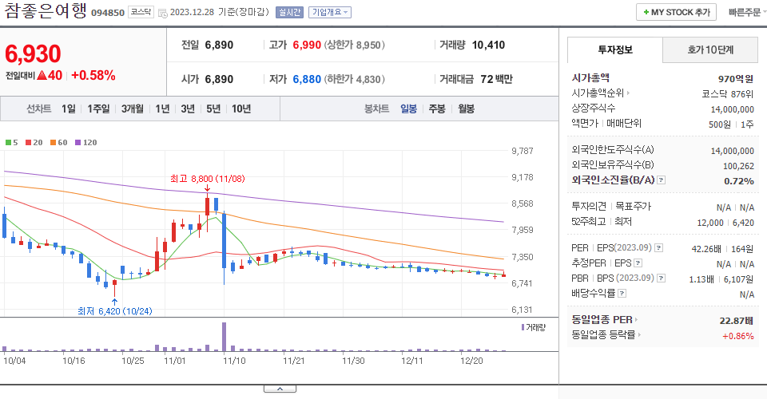Switch to the 투자정보 tab
This screenshot has width=767, height=399.
point(615,49)
